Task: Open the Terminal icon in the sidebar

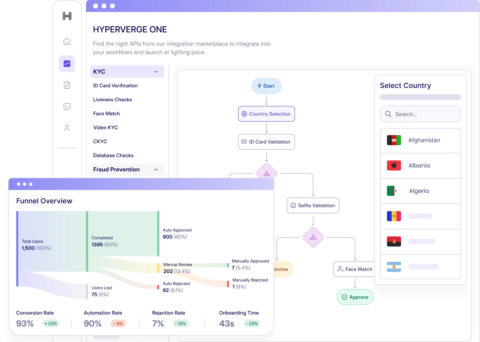Action: pyautogui.click(x=67, y=106)
